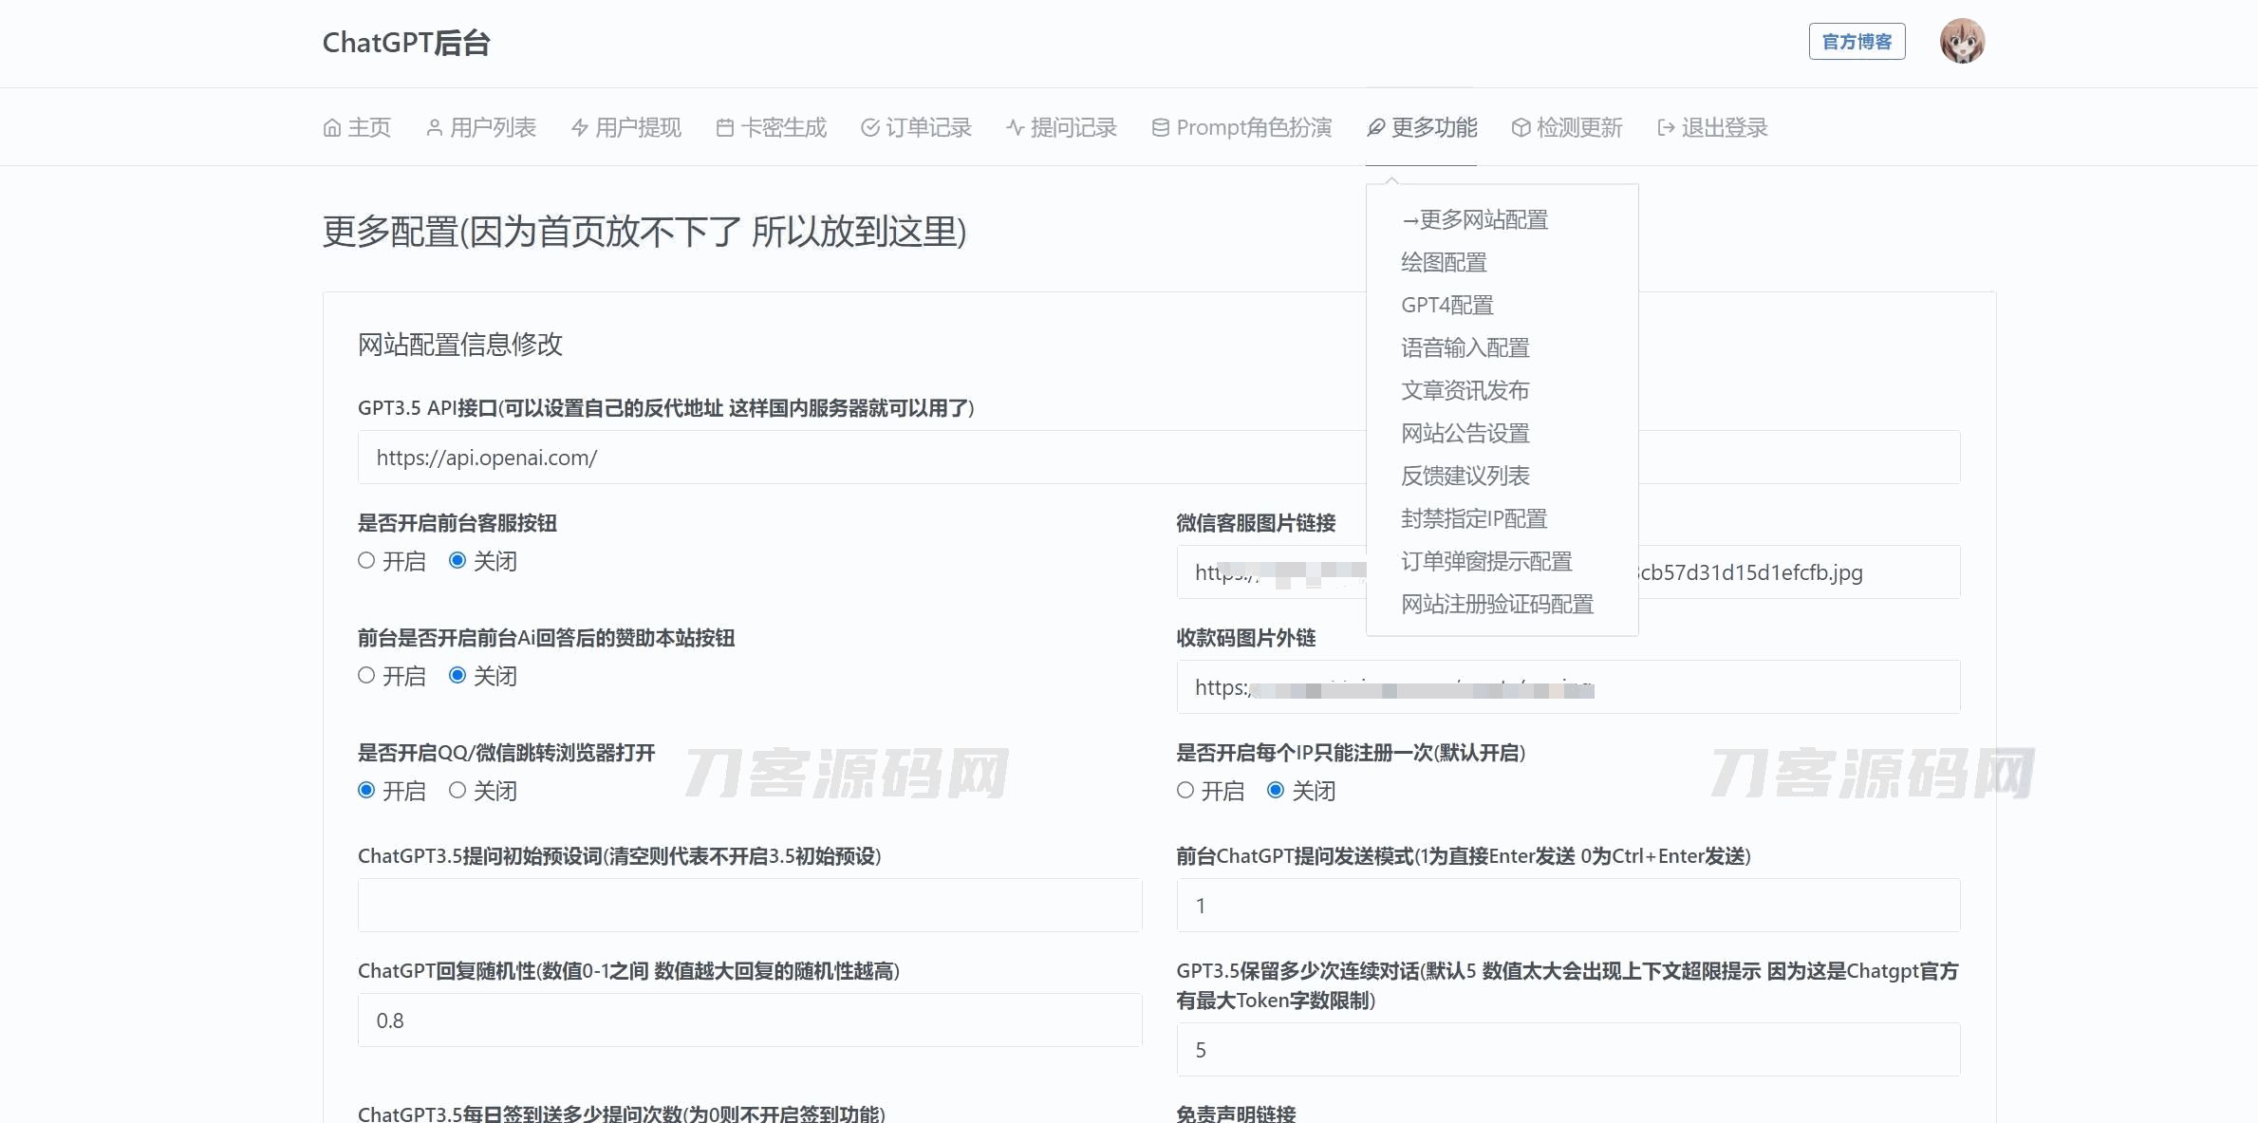Open 绘图配置 from the dropdown

[1444, 262]
